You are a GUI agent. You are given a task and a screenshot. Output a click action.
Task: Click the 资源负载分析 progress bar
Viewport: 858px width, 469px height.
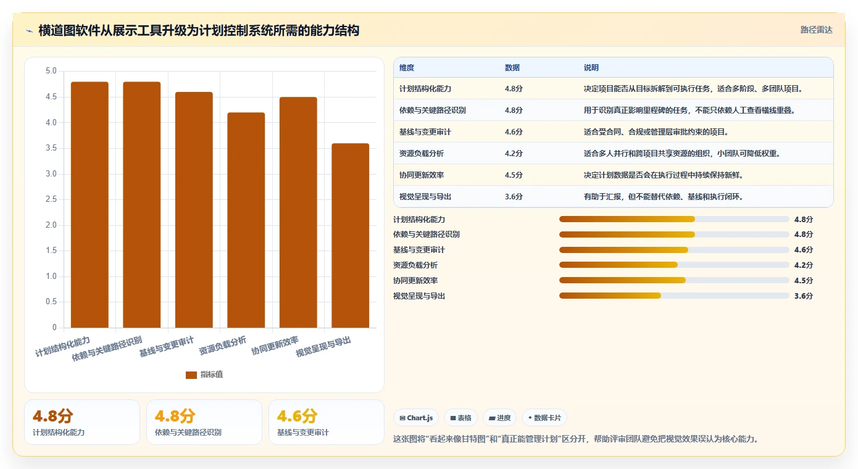[x=674, y=265]
